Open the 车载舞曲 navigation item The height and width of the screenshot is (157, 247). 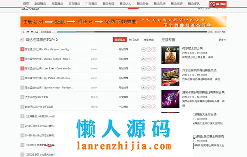pos(57,4)
